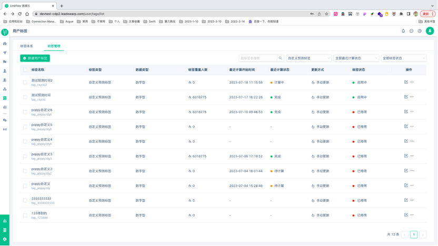Toggle the select-all header checkbox

(25, 70)
